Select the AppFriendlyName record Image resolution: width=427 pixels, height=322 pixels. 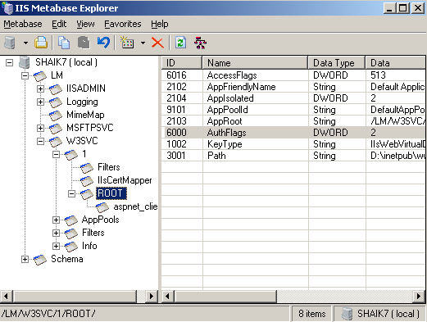tap(293, 87)
